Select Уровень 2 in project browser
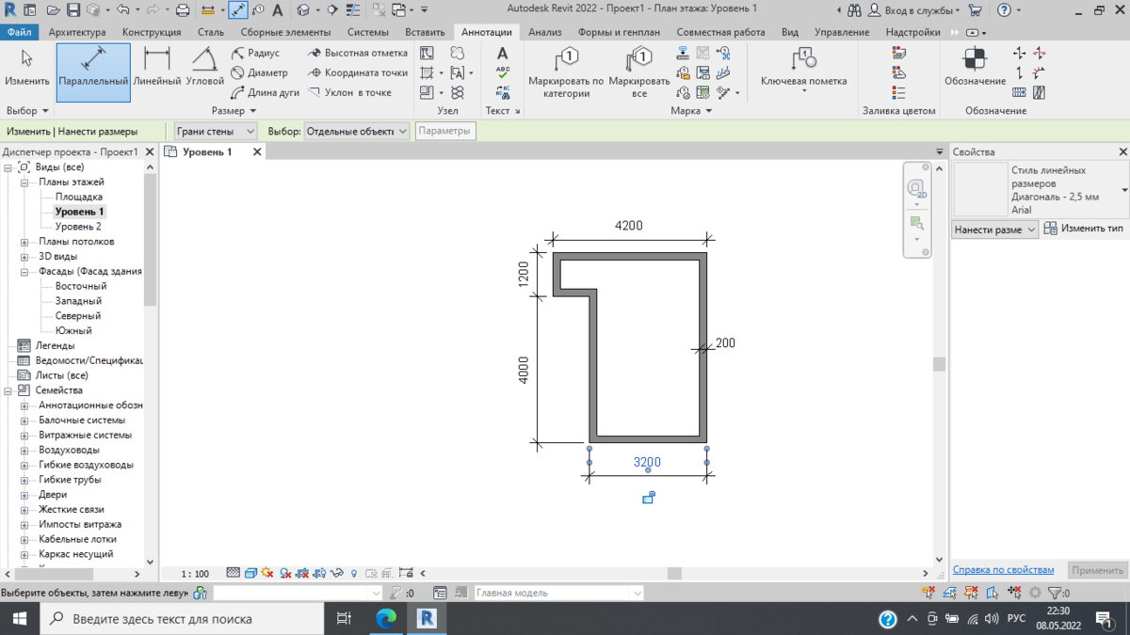 78,227
